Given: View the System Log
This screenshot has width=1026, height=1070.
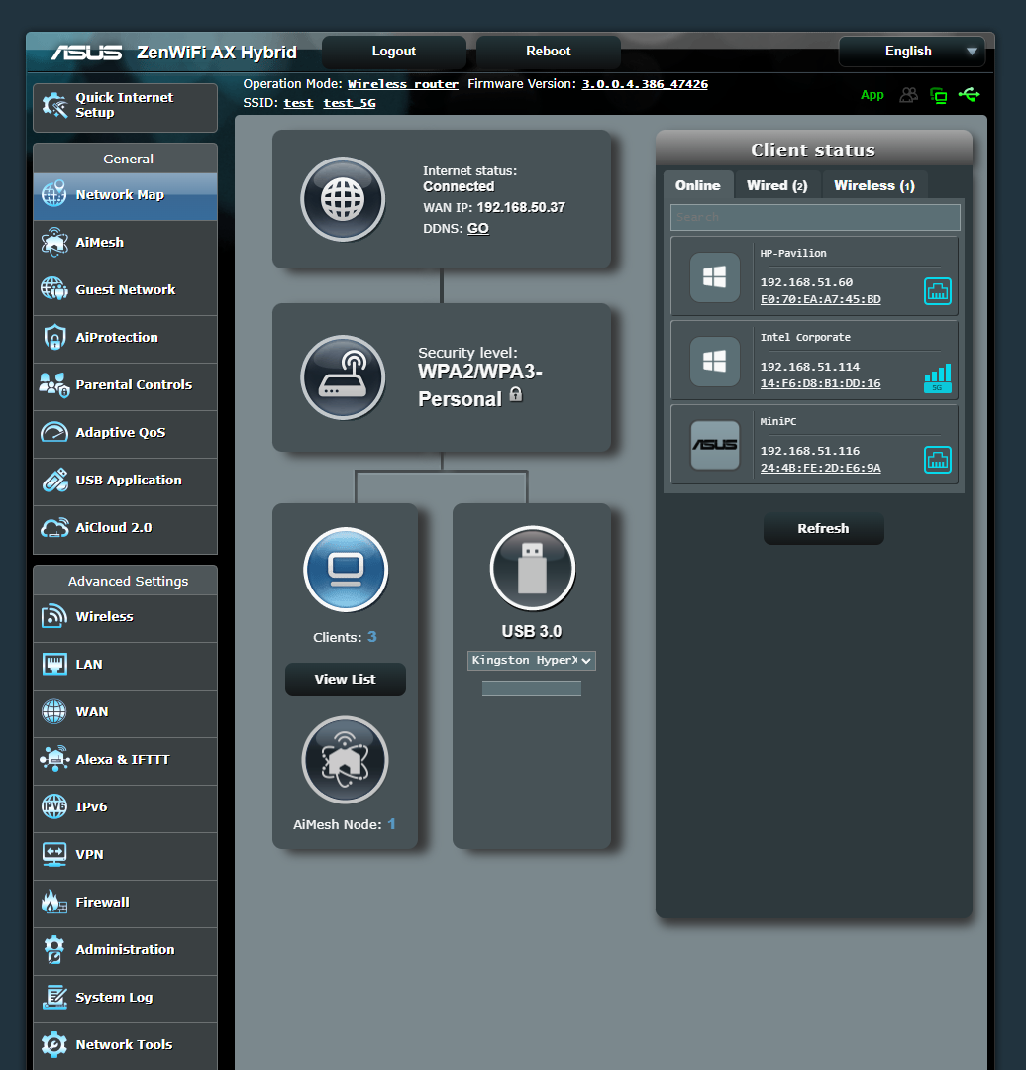Looking at the screenshot, I should [x=112, y=999].
